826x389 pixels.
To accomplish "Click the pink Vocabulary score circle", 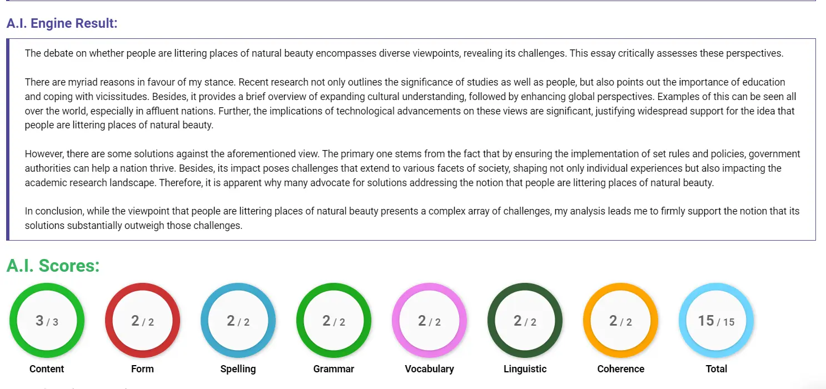I will (x=429, y=321).
